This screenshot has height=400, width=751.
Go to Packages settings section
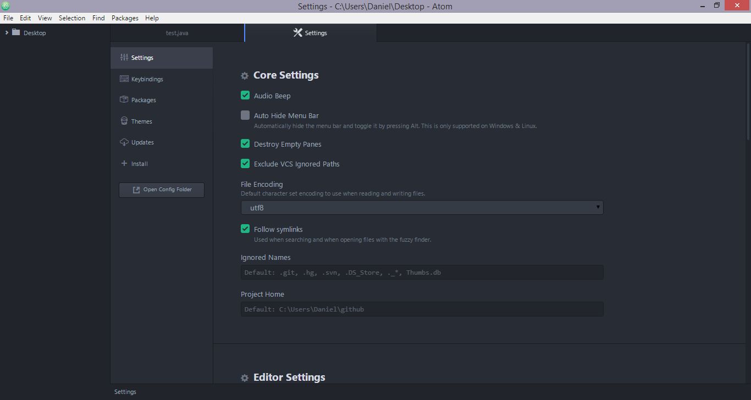tap(162, 99)
